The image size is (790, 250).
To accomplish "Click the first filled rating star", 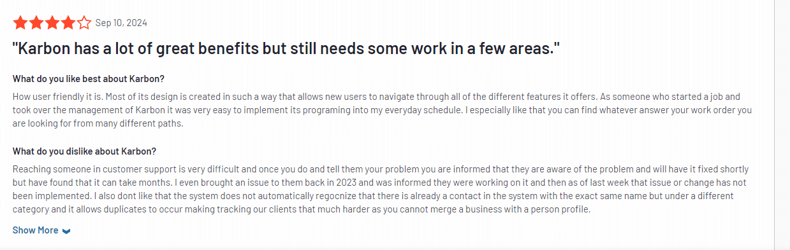I will pos(20,24).
